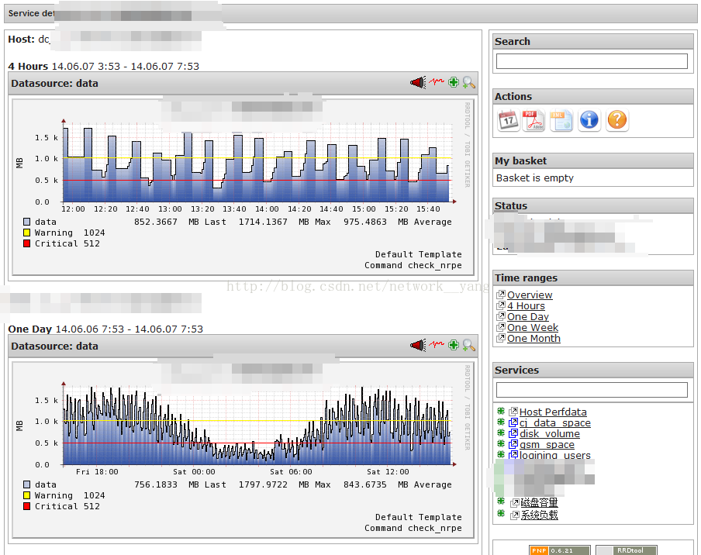Viewport: 701px width, 555px height.
Task: Click the link icon before One Month
Action: [x=501, y=338]
